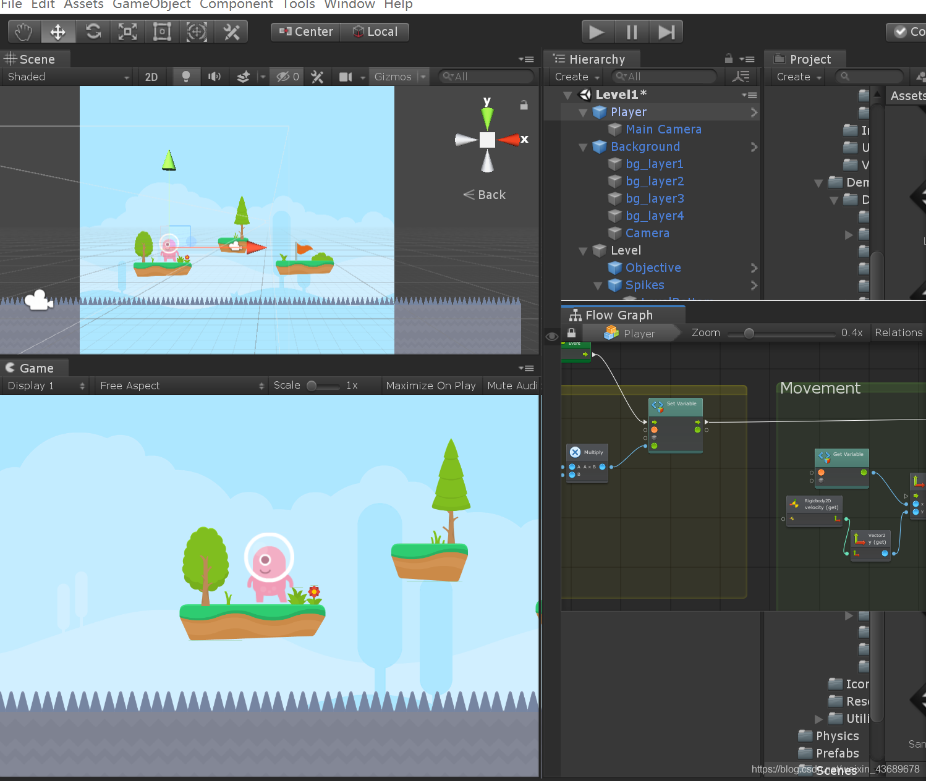Select bg_layer3 in Hierarchy

point(655,198)
